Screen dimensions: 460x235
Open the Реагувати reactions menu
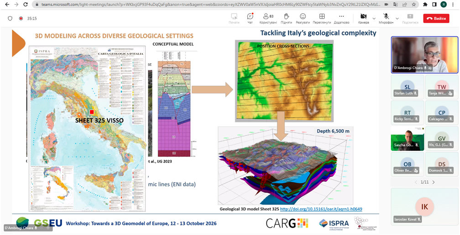[303, 18]
